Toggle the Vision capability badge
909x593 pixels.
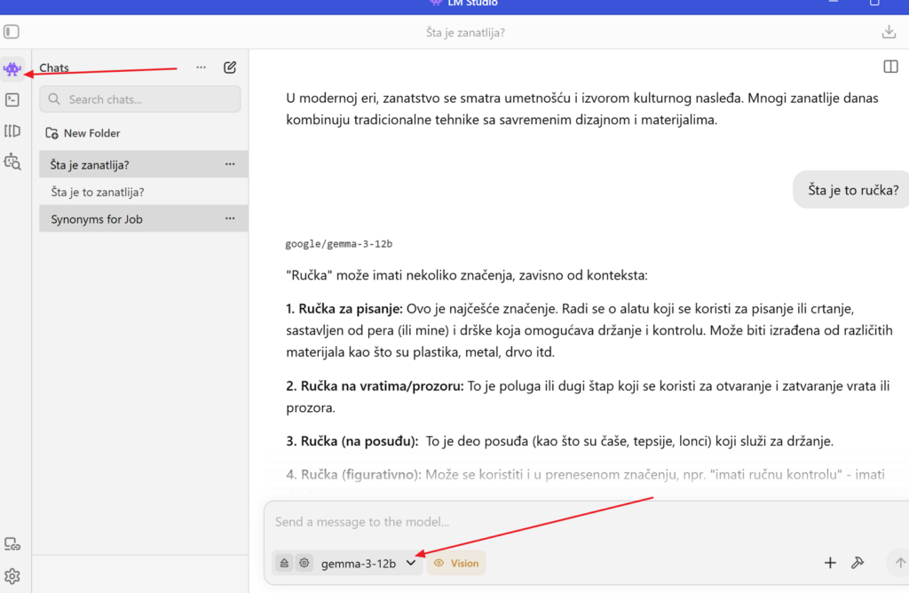click(x=456, y=563)
